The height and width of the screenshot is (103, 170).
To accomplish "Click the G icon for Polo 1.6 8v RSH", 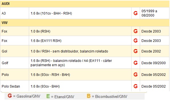I will pyautogui.click(x=135, y=74).
